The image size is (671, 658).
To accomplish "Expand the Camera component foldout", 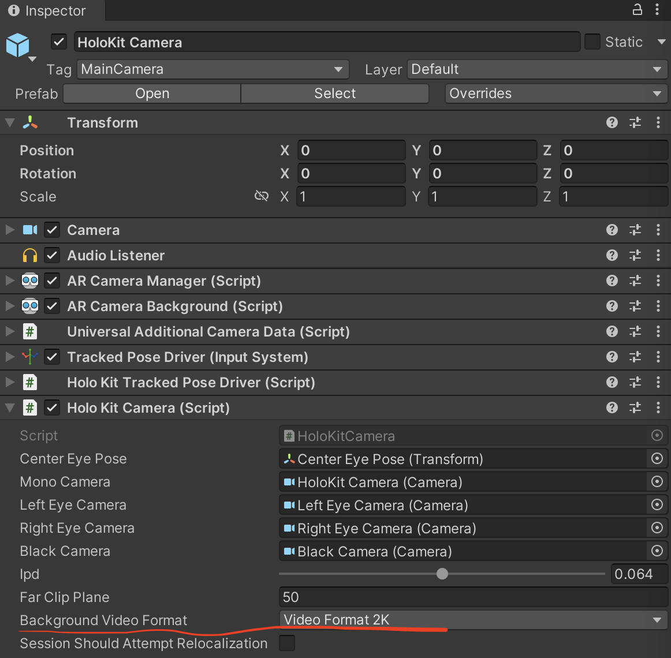I will [10, 230].
